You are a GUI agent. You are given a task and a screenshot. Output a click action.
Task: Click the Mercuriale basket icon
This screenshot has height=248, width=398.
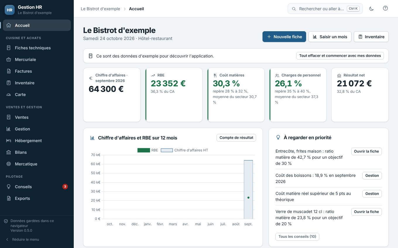click(9, 60)
